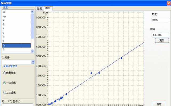The image size is (171, 106).
Task: Click the 确定 button
Action: point(159,104)
